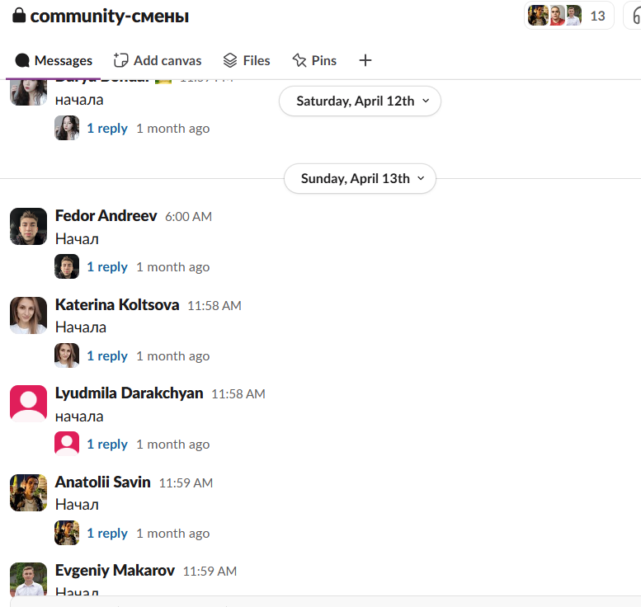Open Anatolii Savin's 1 reply thread
The width and height of the screenshot is (641, 607).
[x=107, y=534]
